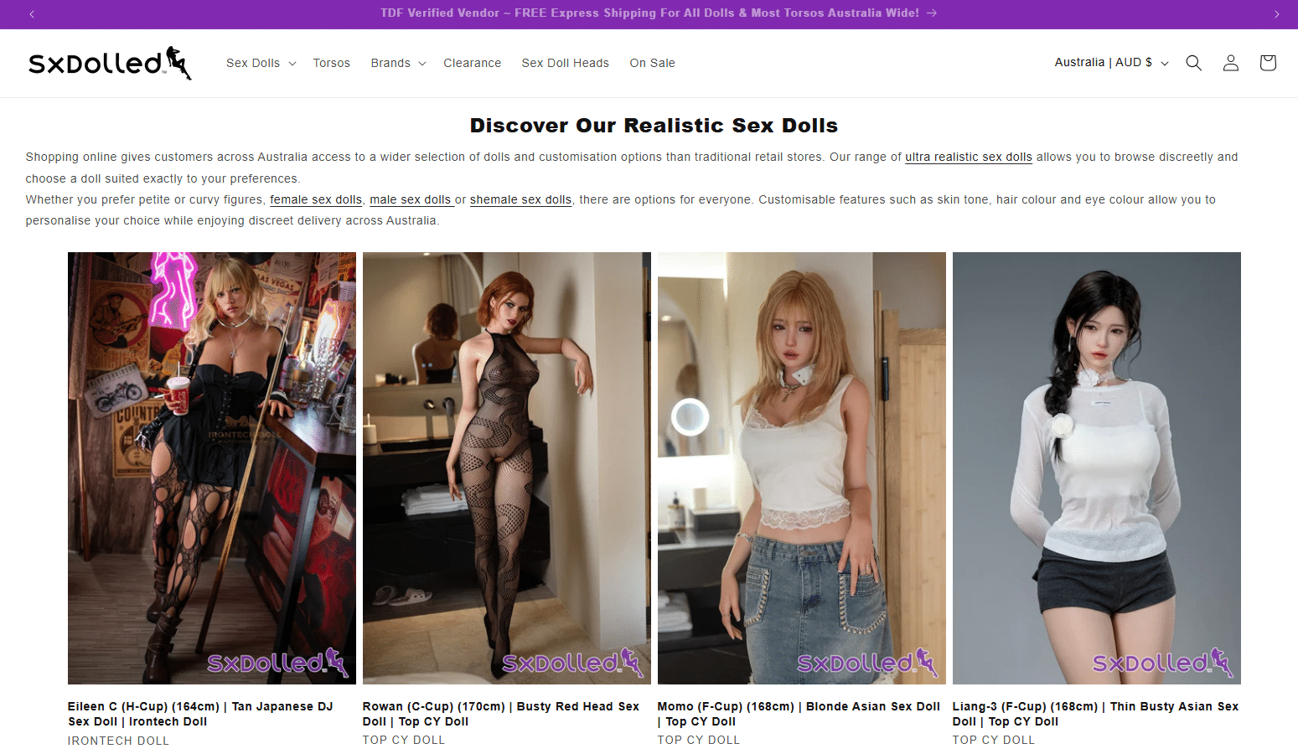The width and height of the screenshot is (1298, 754).
Task: Open Momo (F-Cup) (168cm) product title
Action: pyautogui.click(x=799, y=714)
